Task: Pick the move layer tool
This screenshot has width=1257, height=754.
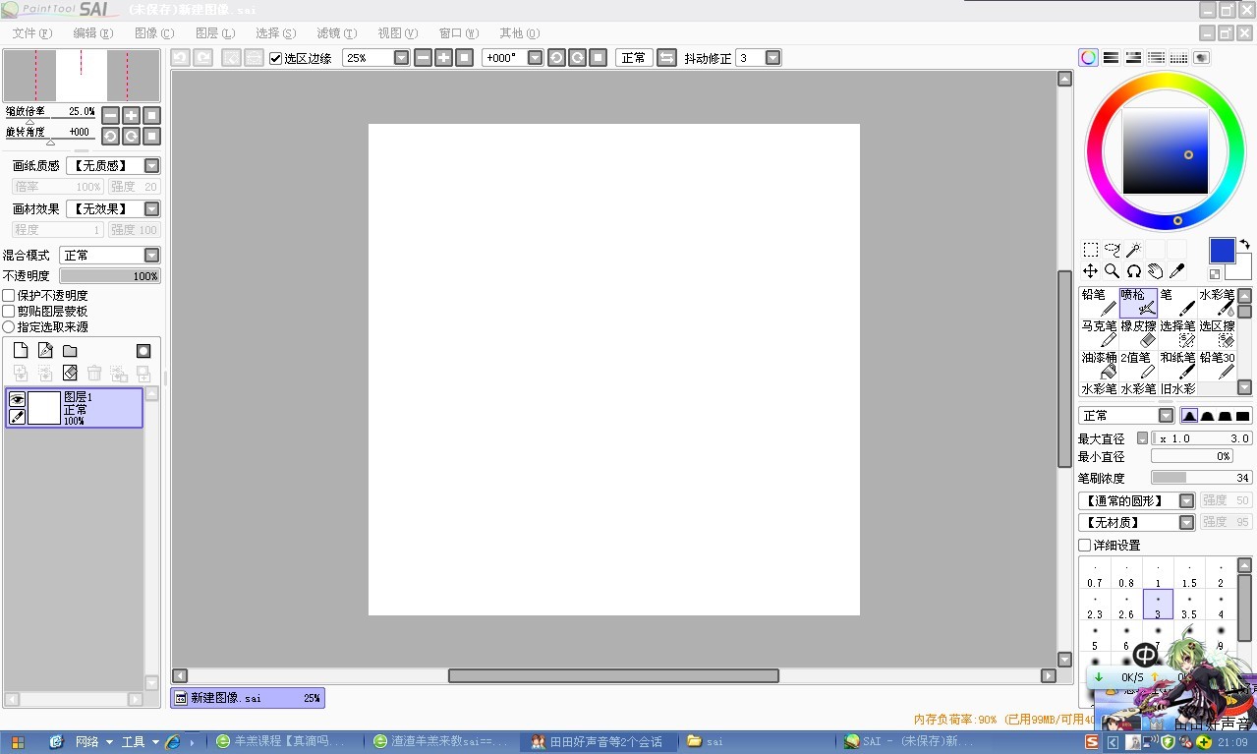Action: click(1091, 270)
